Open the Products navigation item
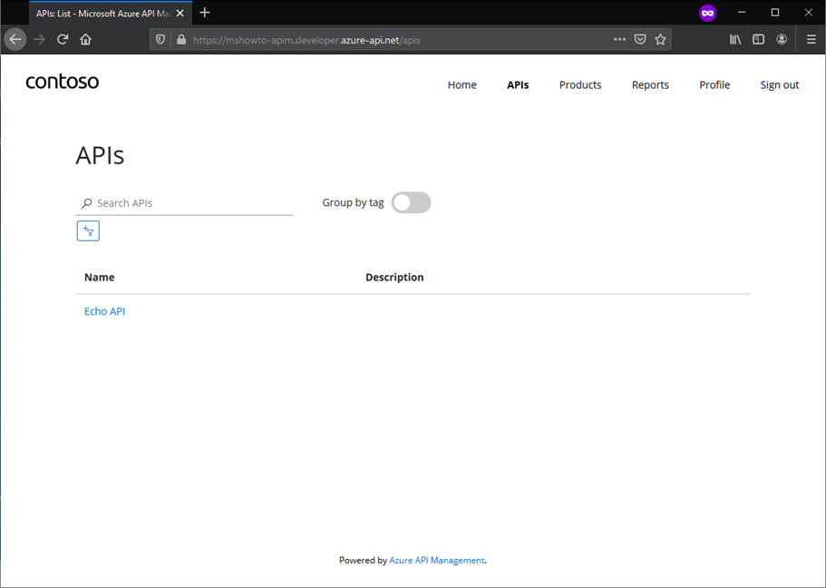 (x=580, y=85)
